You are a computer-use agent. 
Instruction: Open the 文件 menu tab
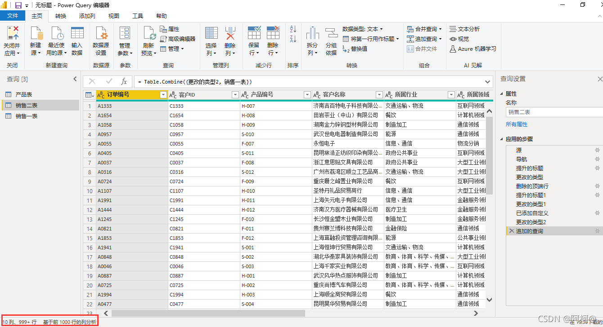(x=13, y=16)
